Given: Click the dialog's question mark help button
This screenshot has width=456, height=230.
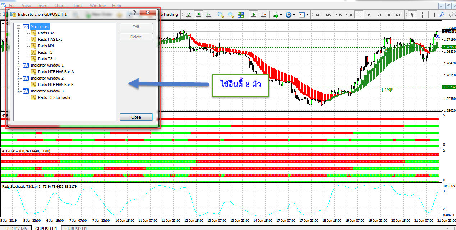Looking at the screenshot, I should coord(134,13).
